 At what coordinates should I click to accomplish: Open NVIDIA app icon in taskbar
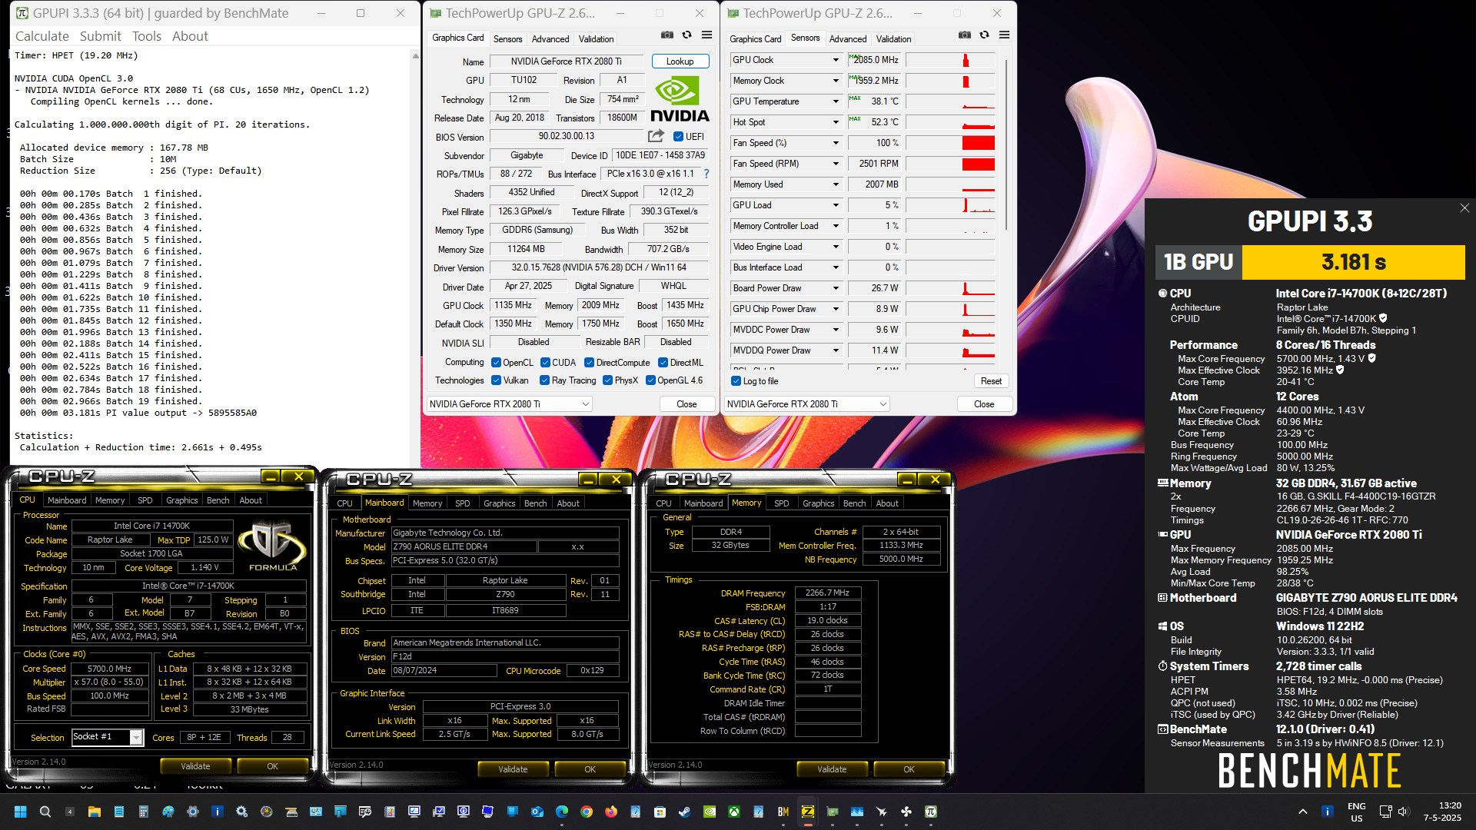710,812
